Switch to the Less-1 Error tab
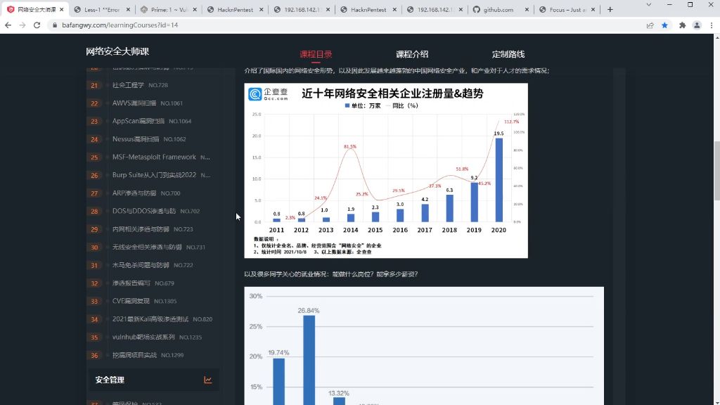This screenshot has width=720, height=405. pos(102,9)
